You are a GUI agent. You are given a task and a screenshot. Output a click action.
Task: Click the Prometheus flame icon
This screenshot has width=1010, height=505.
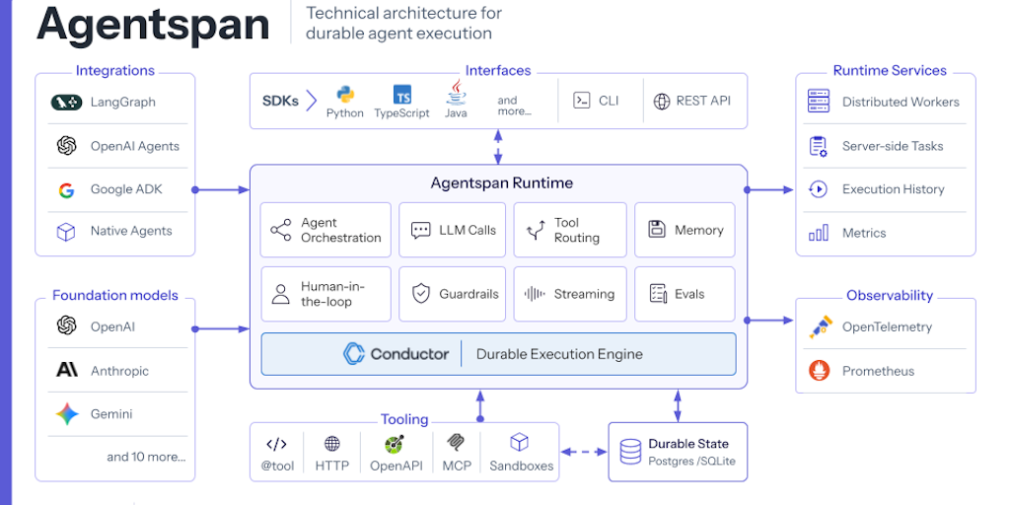coord(819,371)
